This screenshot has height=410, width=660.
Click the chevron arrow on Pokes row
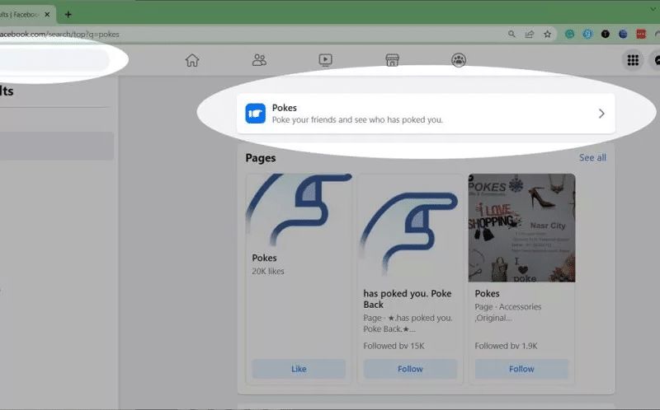tap(601, 114)
